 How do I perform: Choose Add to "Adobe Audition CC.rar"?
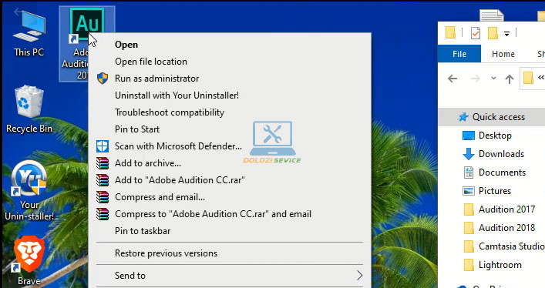[x=230, y=180]
